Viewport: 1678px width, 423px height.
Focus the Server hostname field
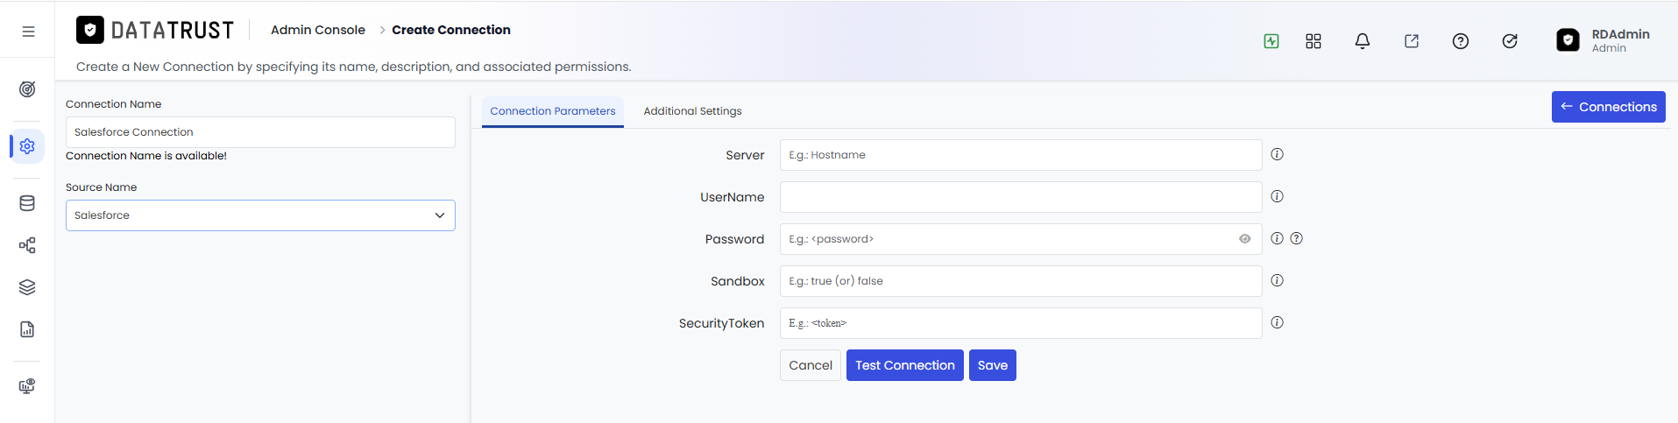(x=1021, y=155)
